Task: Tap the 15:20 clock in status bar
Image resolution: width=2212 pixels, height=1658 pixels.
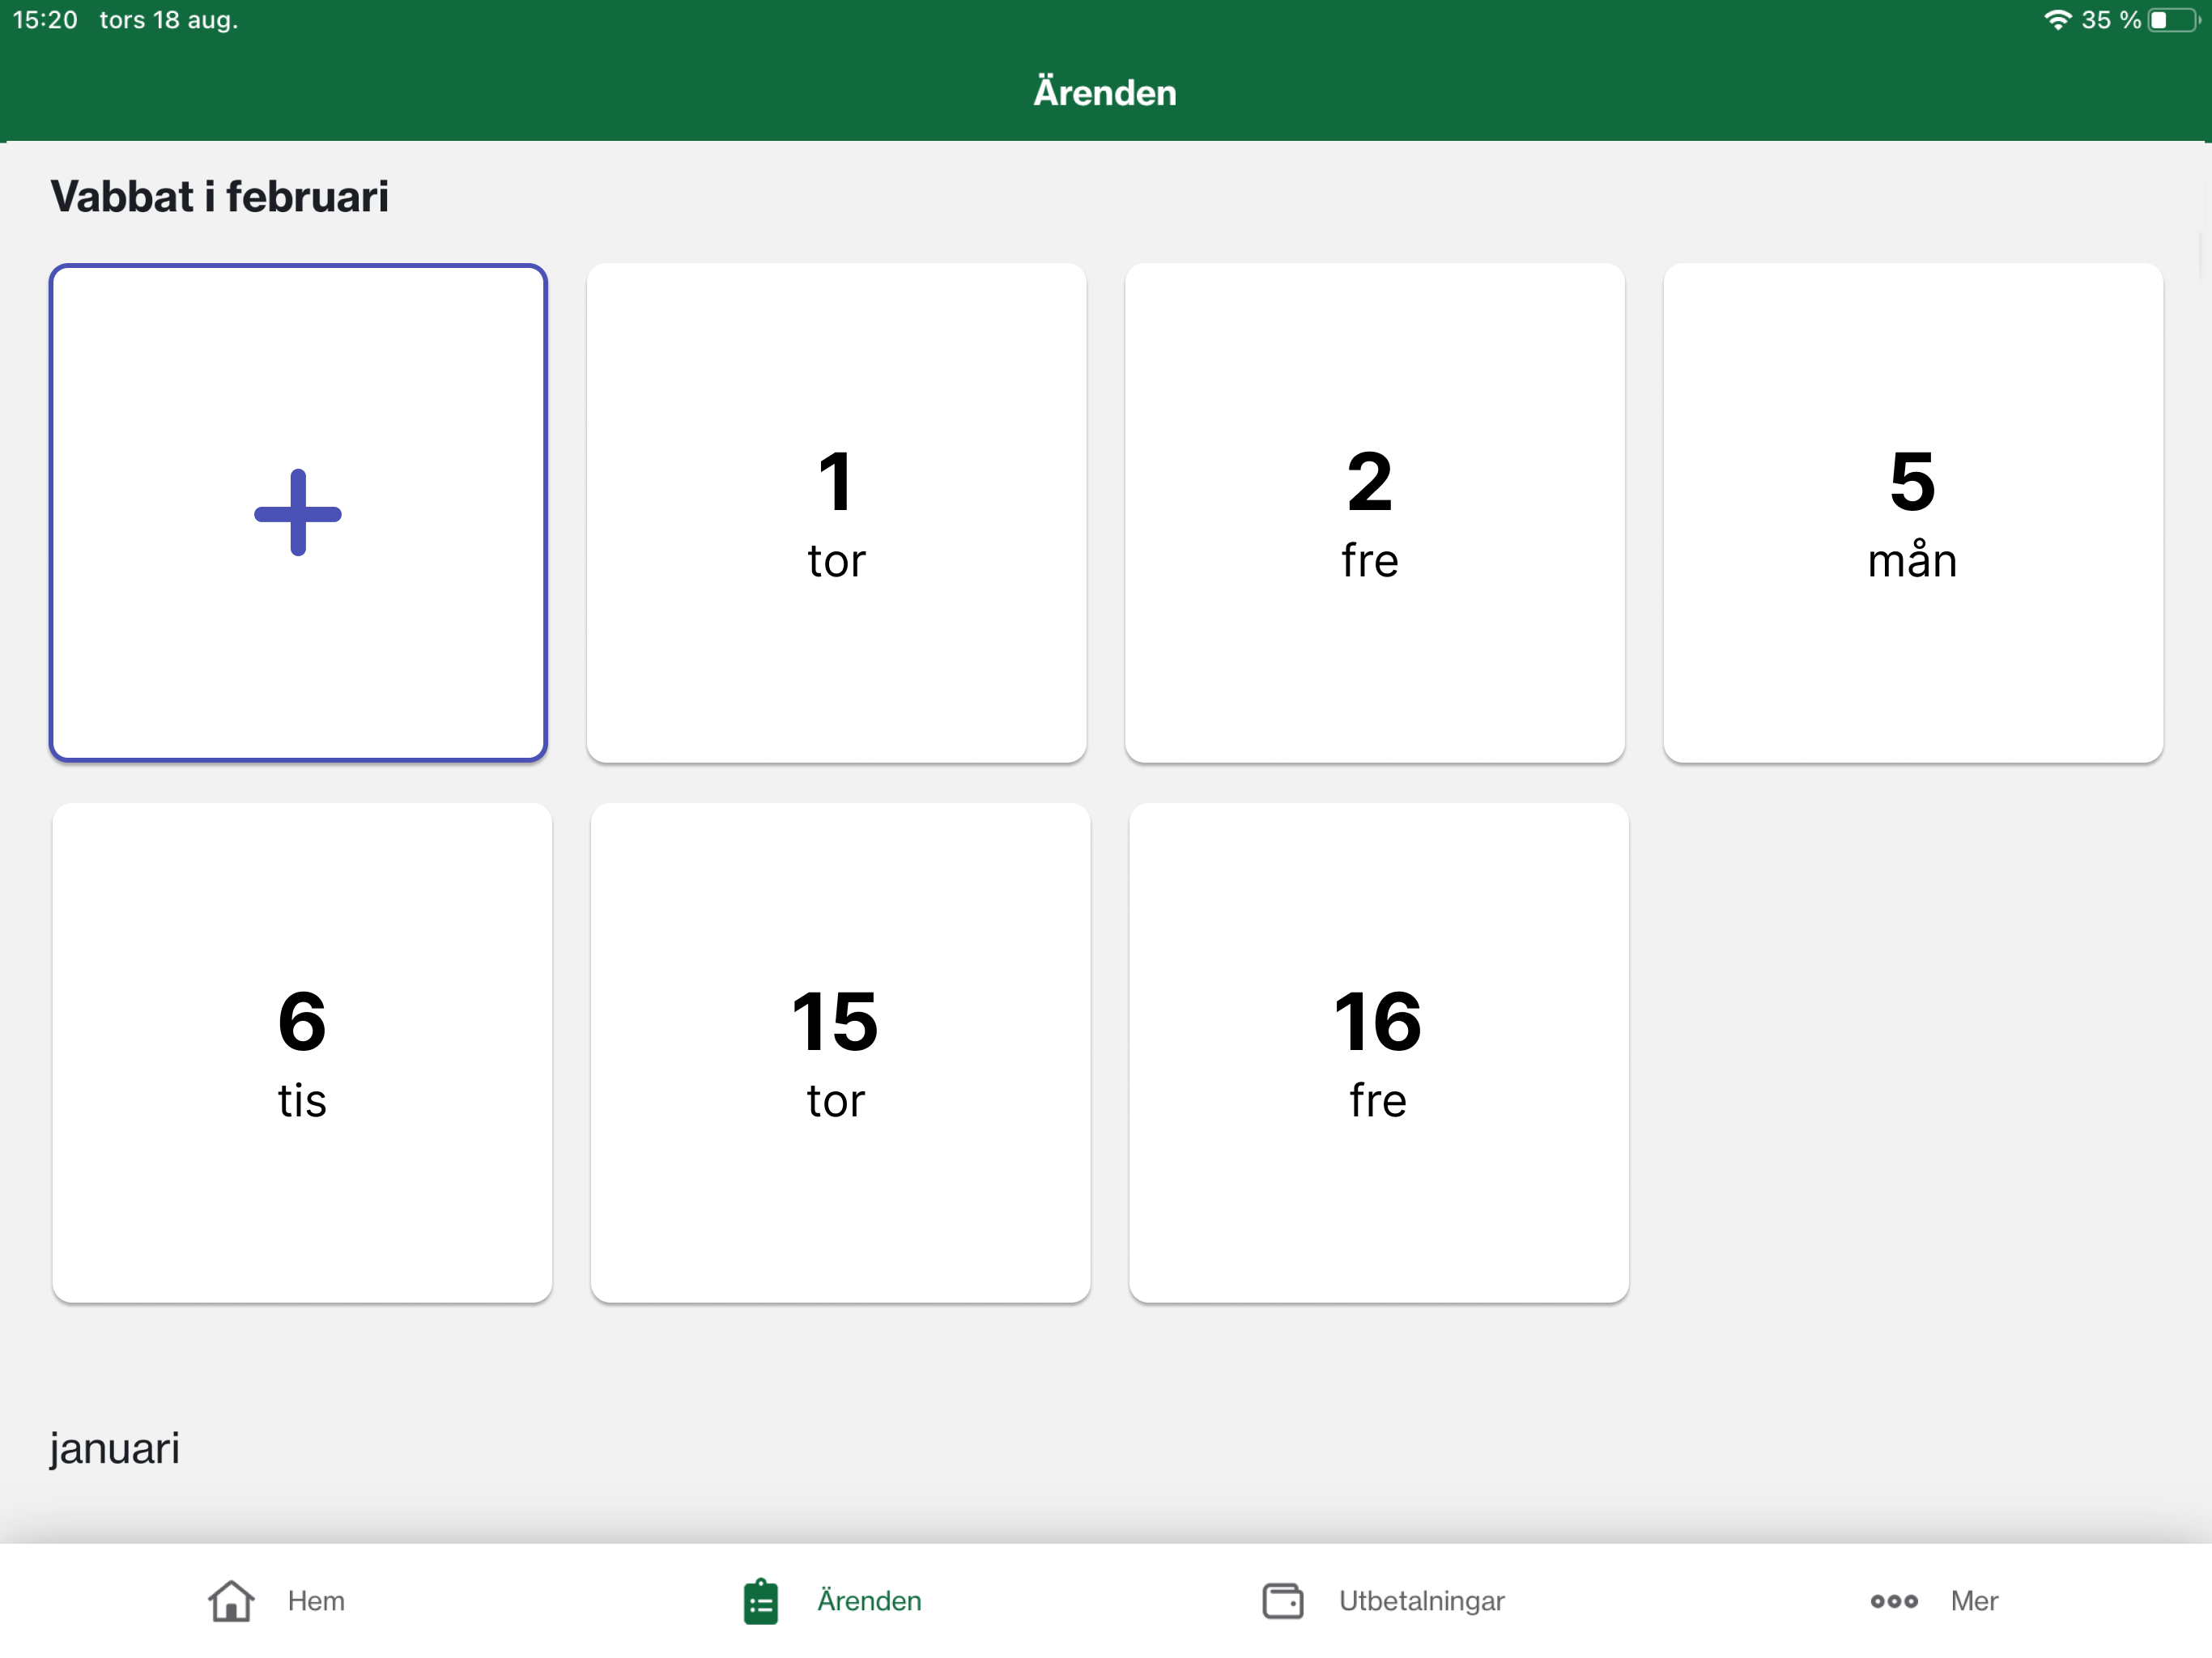Action: coord(45,20)
